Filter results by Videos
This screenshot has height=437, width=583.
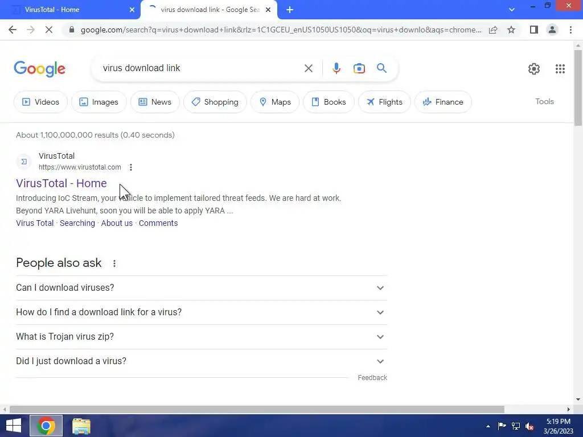click(x=41, y=102)
